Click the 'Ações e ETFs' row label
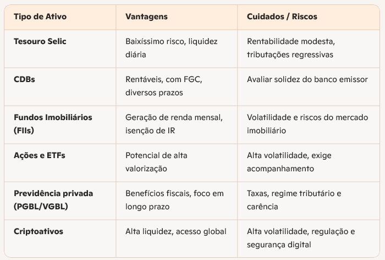Viewport: 385px width, 260px height. 39,155
